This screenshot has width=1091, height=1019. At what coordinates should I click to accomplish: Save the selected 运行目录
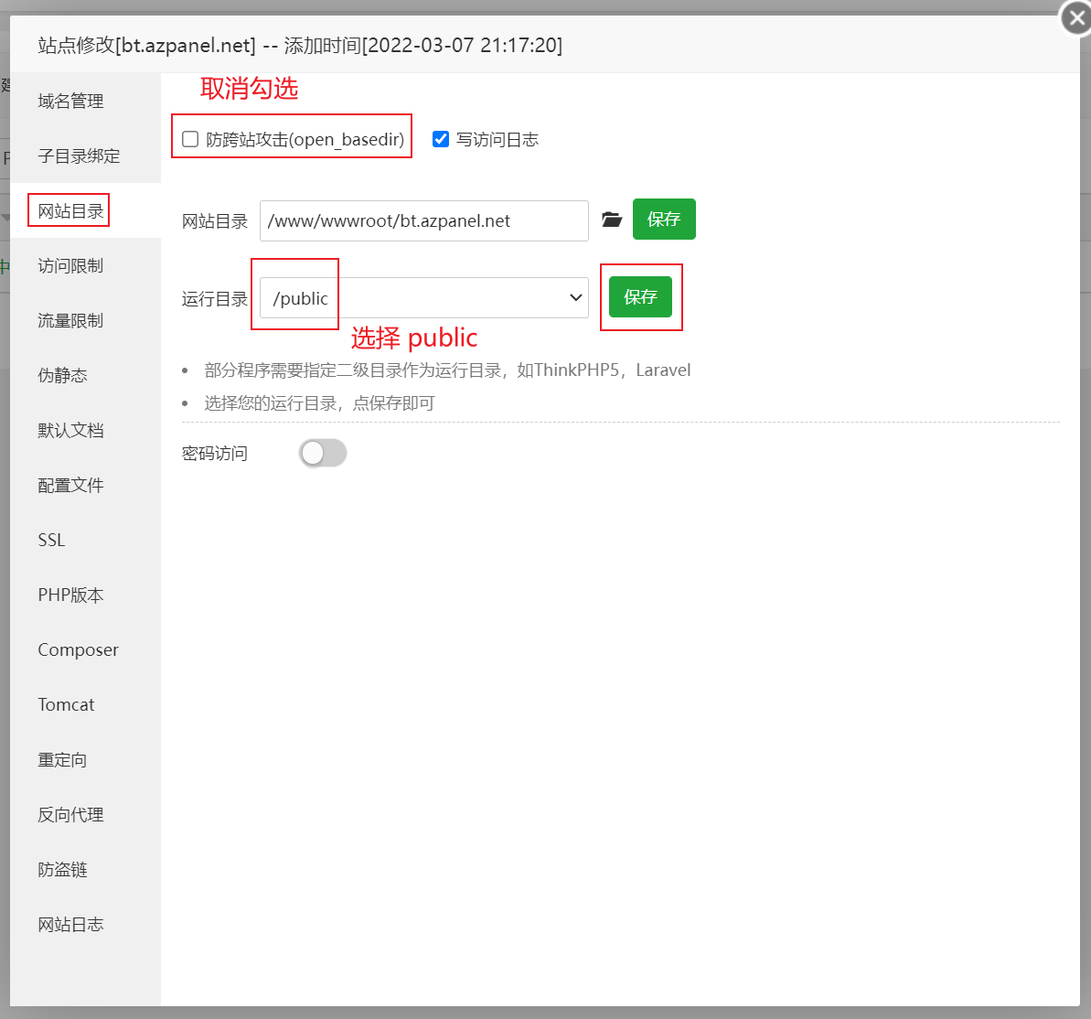point(641,297)
